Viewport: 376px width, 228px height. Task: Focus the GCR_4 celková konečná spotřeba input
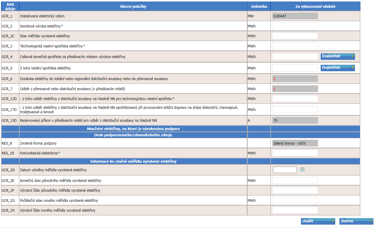click(295, 57)
